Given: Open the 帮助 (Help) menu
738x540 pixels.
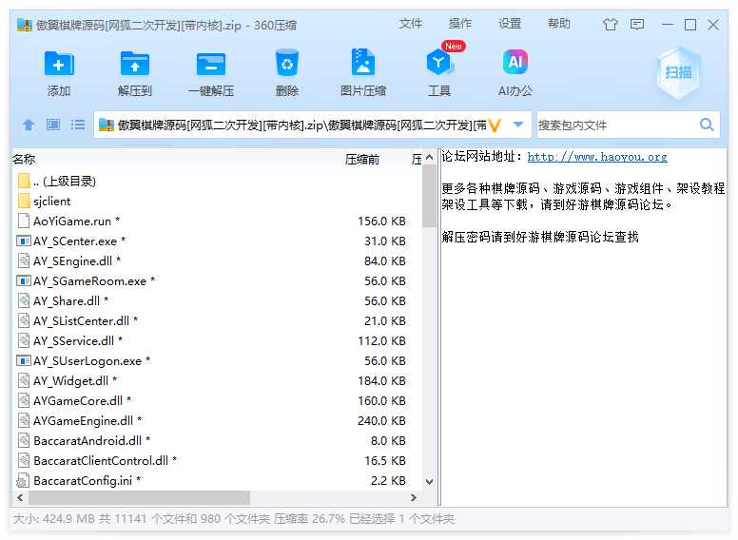Looking at the screenshot, I should coord(559,24).
